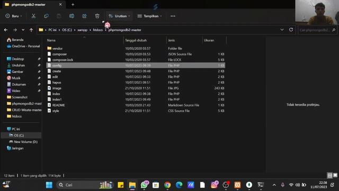Expand the address bar history dropdown
The width and height of the screenshot is (339, 191).
click(x=282, y=30)
